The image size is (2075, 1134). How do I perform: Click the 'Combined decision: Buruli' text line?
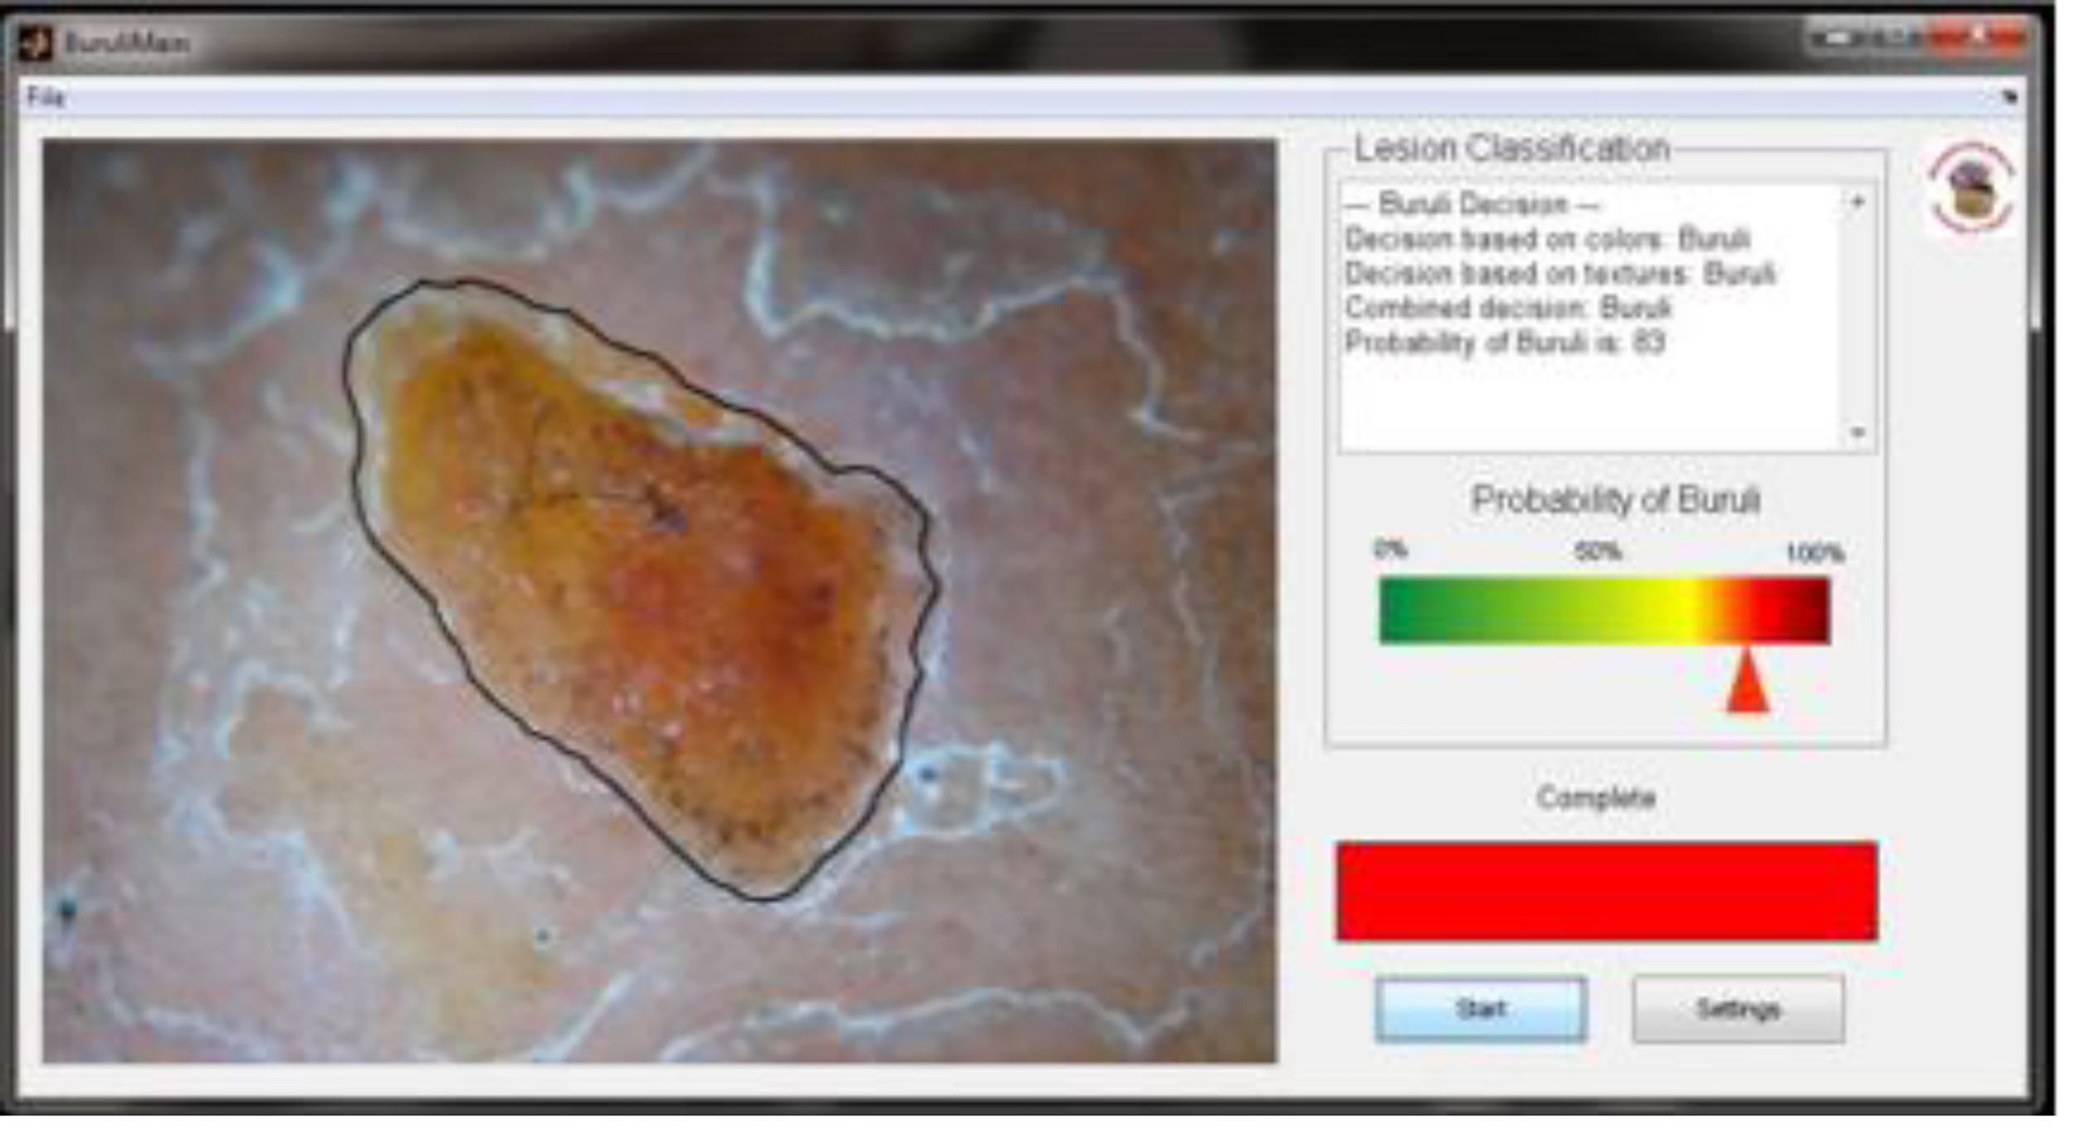pos(1506,308)
